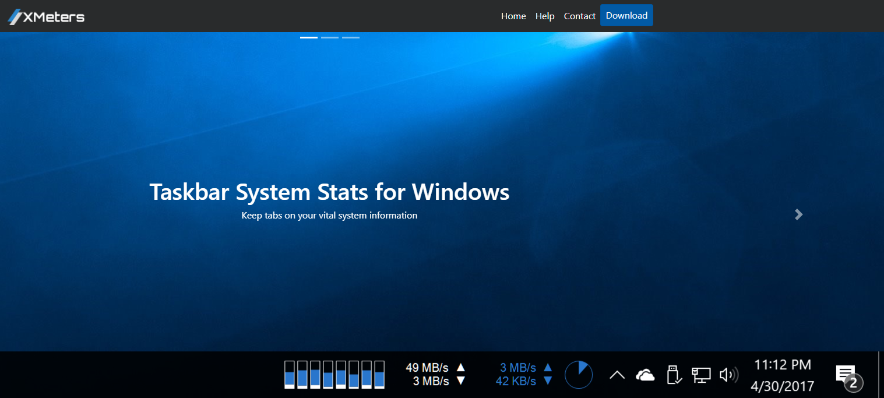Go to the Contact page
Image resolution: width=884 pixels, height=398 pixels.
[x=580, y=16]
